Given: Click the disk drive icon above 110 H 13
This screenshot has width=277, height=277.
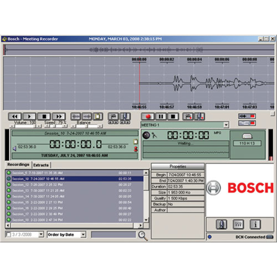Looking at the screenshot, I should tap(247, 136).
